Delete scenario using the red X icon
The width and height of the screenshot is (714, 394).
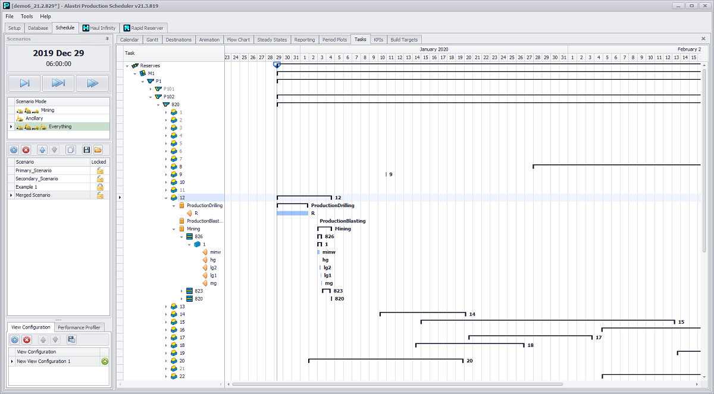(x=26, y=150)
